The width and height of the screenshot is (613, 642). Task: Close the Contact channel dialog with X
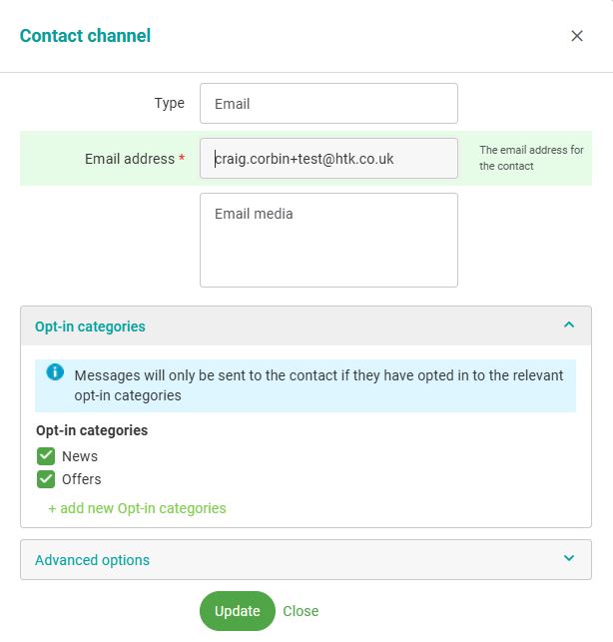pos(577,36)
